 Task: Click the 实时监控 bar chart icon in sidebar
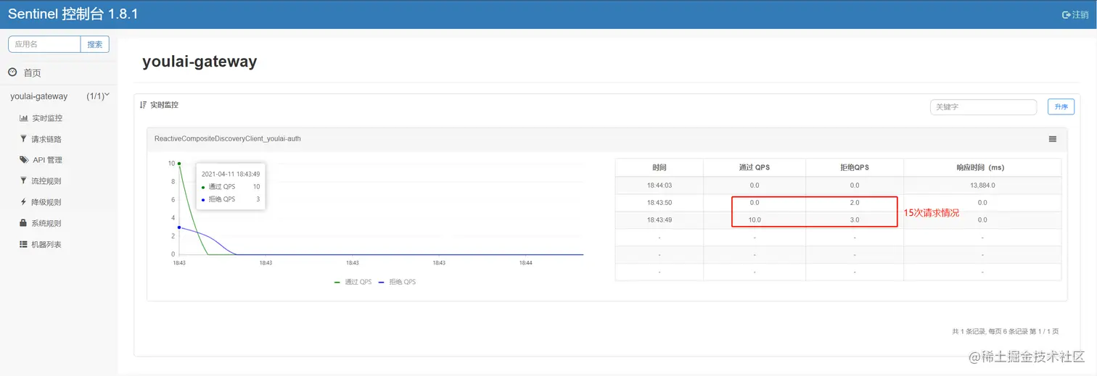(x=23, y=118)
